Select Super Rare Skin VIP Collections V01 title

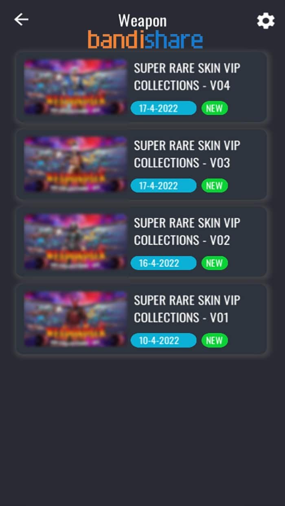tap(187, 309)
